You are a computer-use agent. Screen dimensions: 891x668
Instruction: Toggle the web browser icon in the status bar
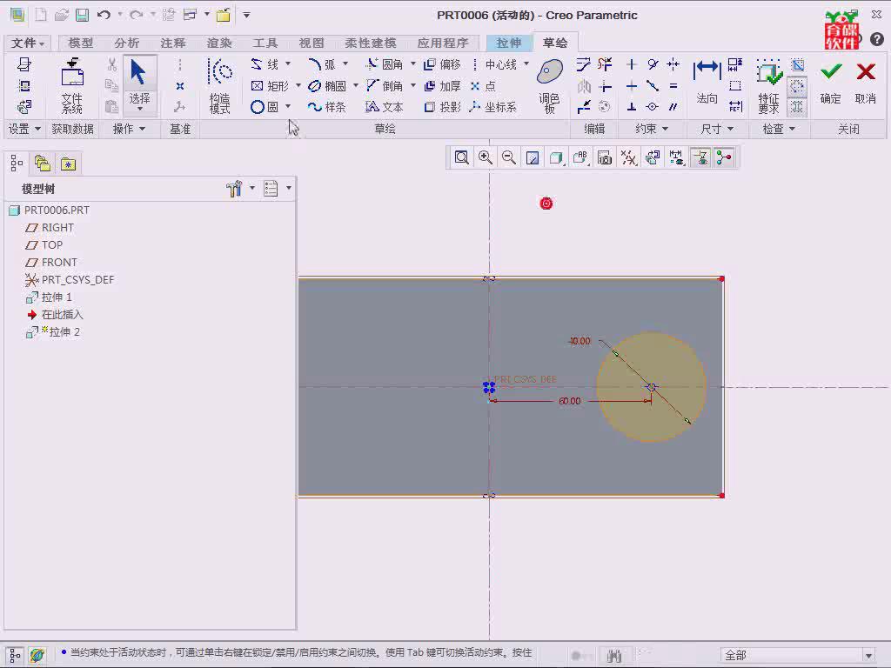(x=37, y=656)
